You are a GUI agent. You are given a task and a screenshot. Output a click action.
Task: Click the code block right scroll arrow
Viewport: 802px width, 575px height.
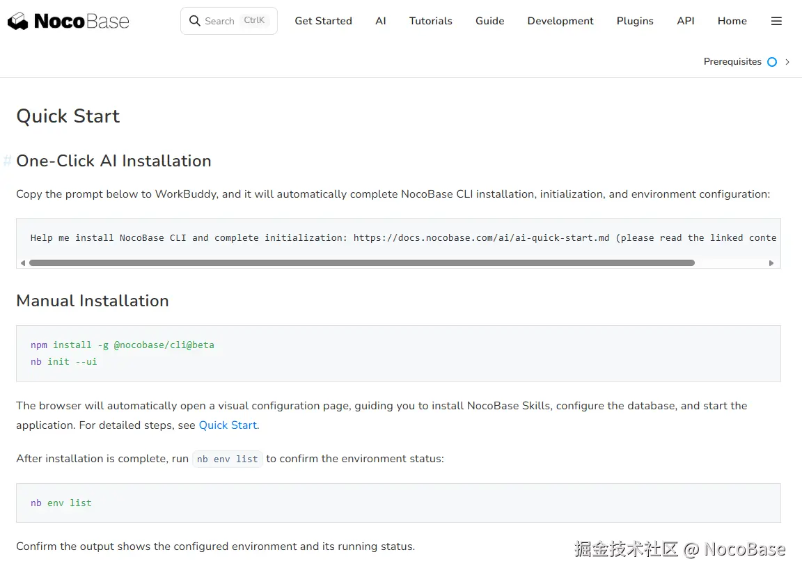[771, 263]
